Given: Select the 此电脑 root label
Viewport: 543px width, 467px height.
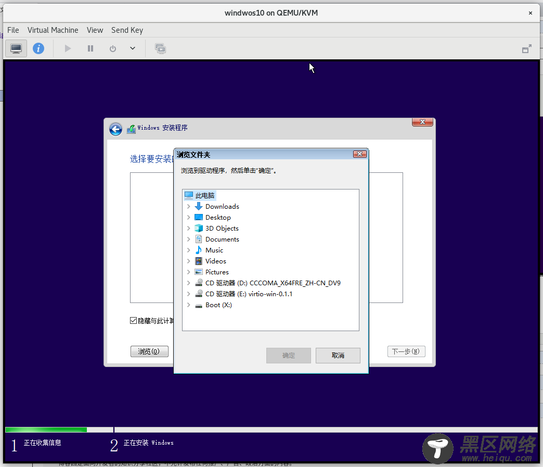Looking at the screenshot, I should click(205, 195).
